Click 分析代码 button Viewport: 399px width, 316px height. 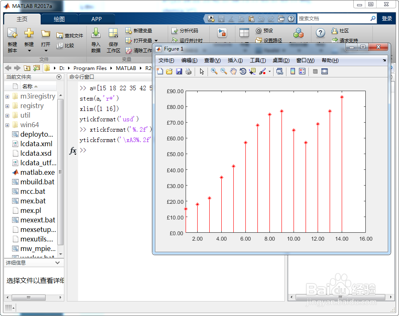click(185, 31)
